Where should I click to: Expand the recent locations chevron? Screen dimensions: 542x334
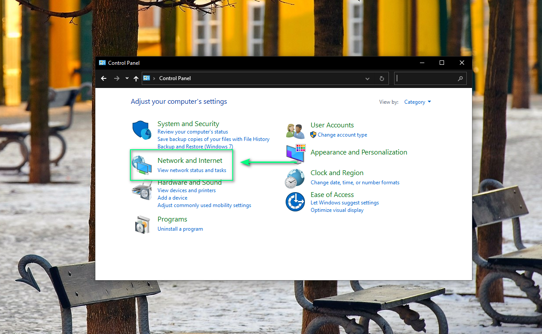click(x=127, y=78)
